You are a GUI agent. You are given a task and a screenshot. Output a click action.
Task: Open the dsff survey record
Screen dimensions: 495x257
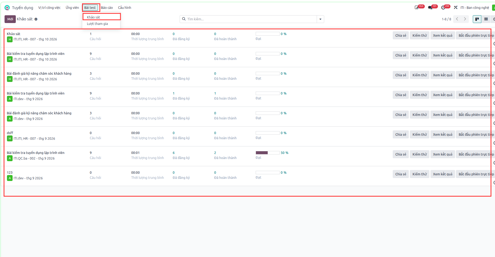point(10,133)
